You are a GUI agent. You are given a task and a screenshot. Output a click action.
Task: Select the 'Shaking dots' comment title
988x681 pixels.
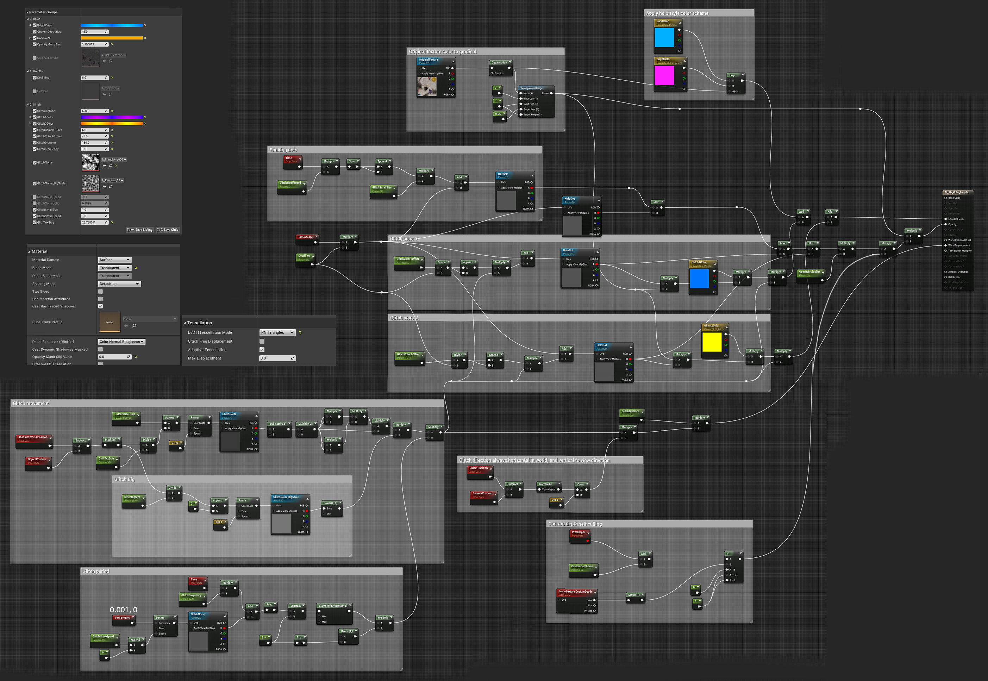283,150
